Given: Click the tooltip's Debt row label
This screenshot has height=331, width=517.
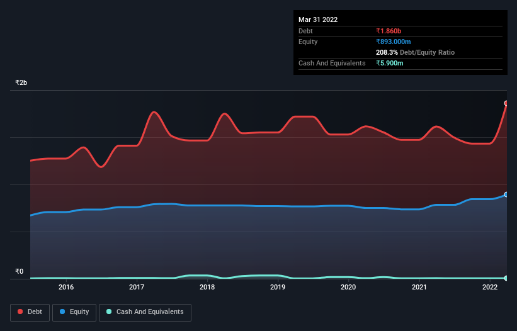Looking at the screenshot, I should tap(305, 31).
